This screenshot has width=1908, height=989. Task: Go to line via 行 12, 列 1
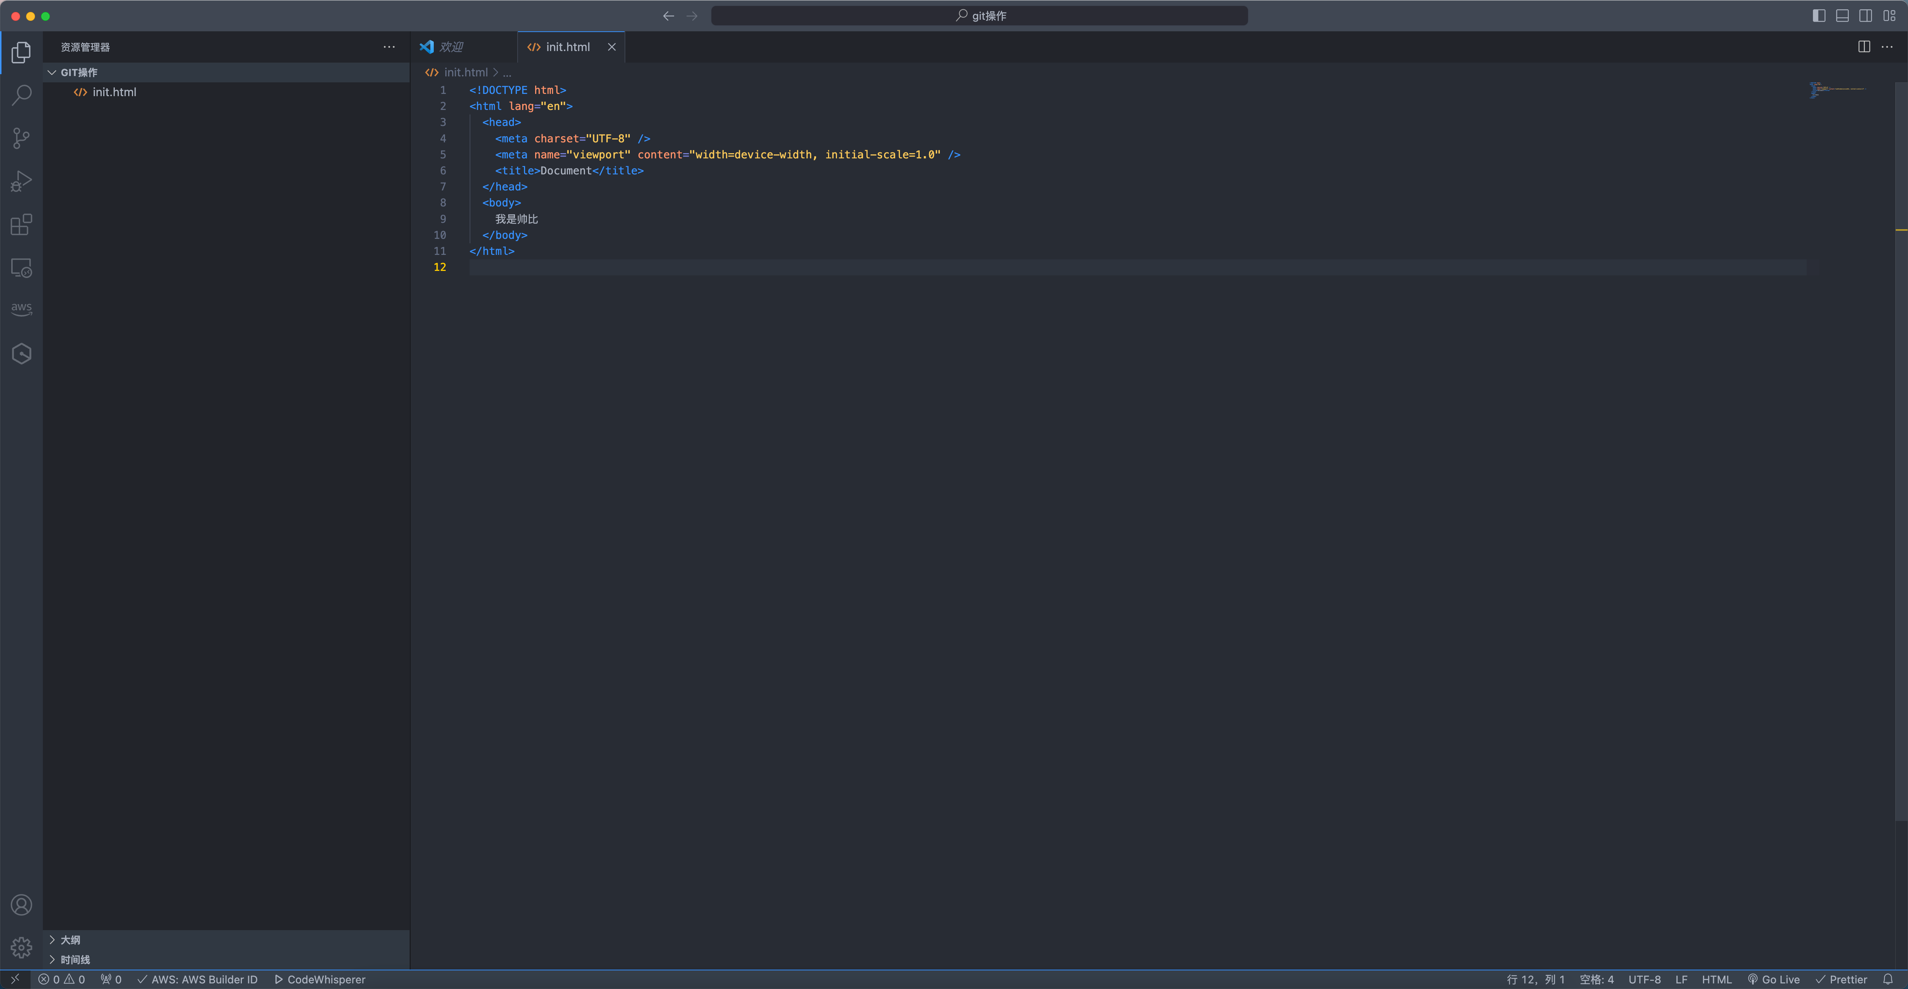1535,979
